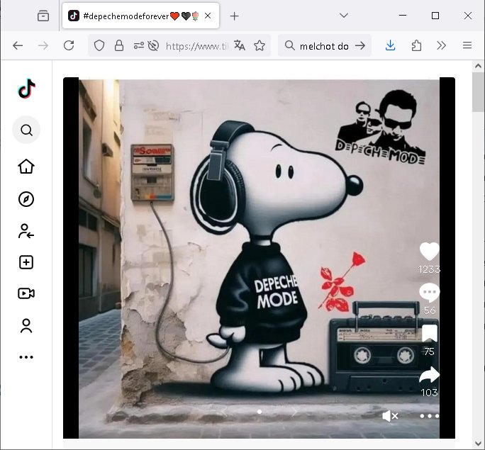485x450 pixels.
Task: Click share count 103
Action: tap(429, 393)
